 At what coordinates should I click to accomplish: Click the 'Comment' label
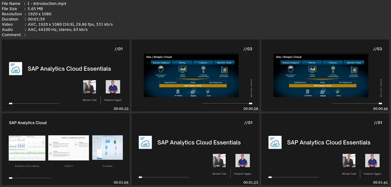point(11,35)
